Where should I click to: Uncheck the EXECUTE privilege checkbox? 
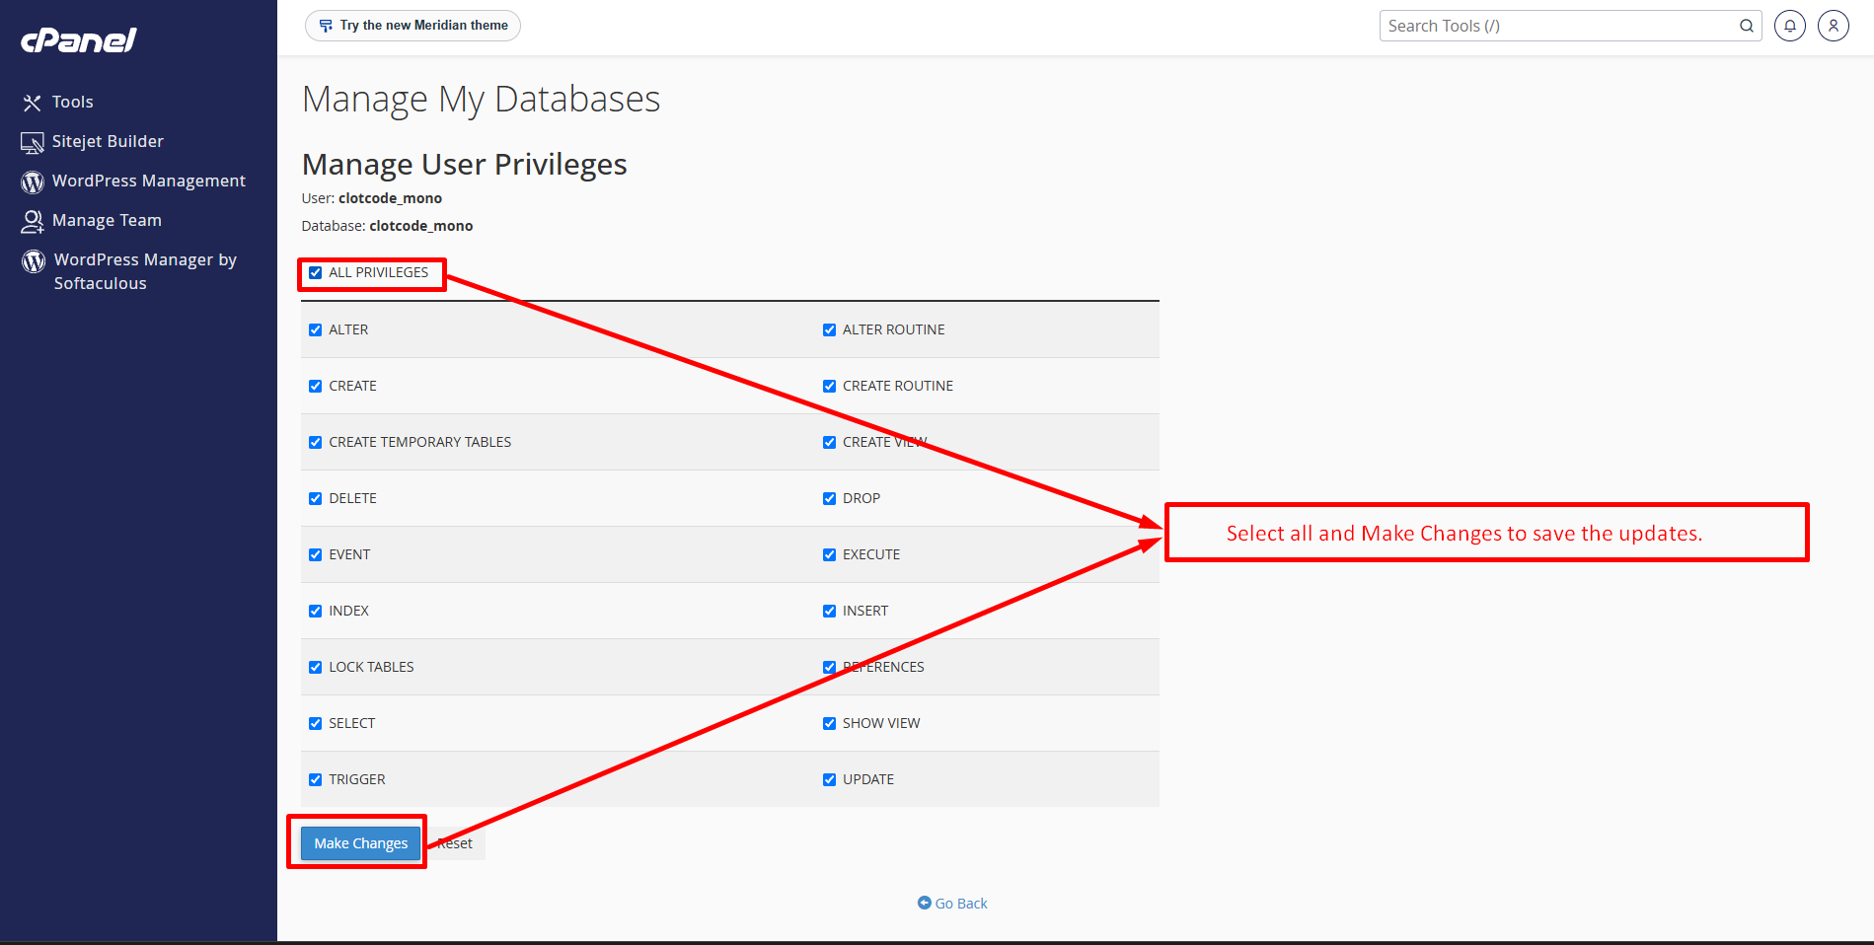tap(830, 555)
